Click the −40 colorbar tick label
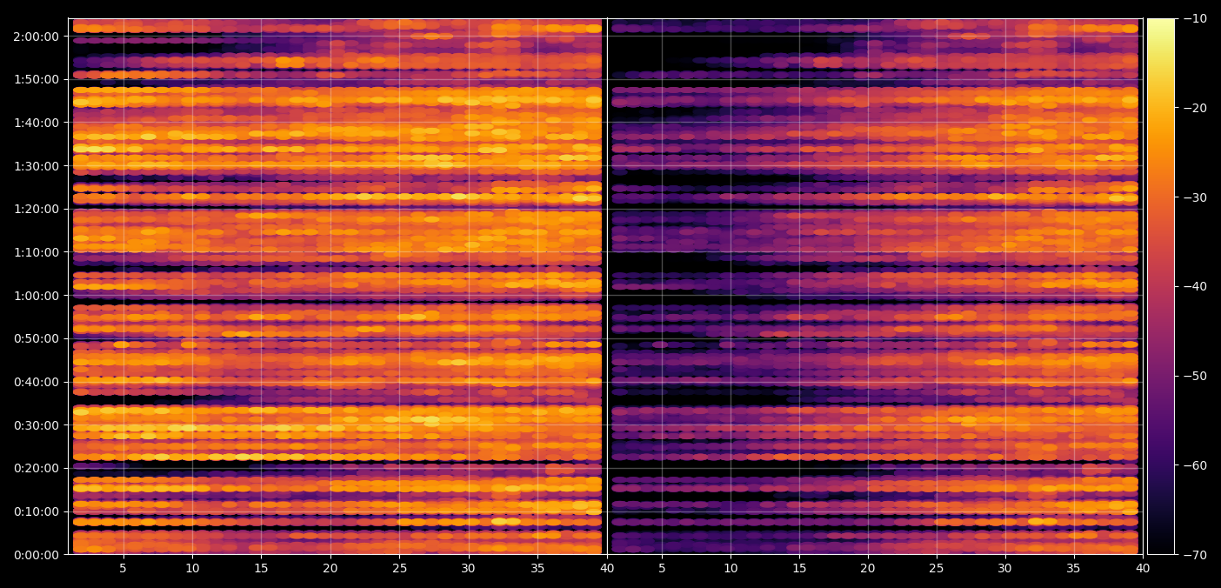The width and height of the screenshot is (1221, 588). click(1195, 286)
